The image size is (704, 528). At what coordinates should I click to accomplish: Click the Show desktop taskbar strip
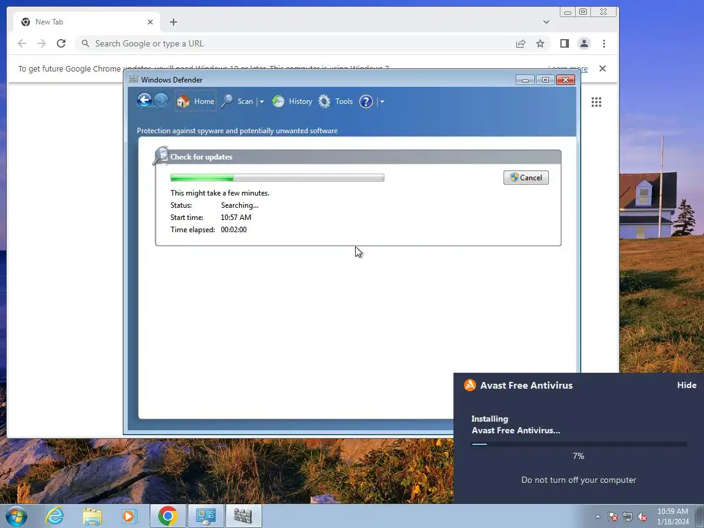pyautogui.click(x=700, y=516)
